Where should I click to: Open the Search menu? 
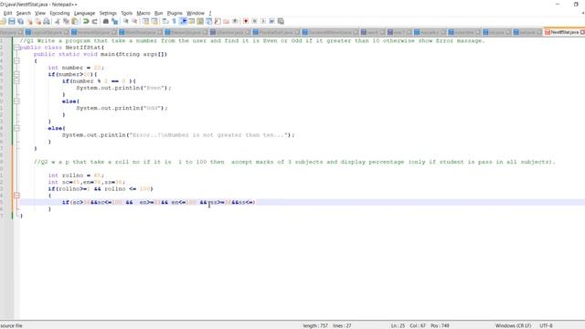coord(23,13)
